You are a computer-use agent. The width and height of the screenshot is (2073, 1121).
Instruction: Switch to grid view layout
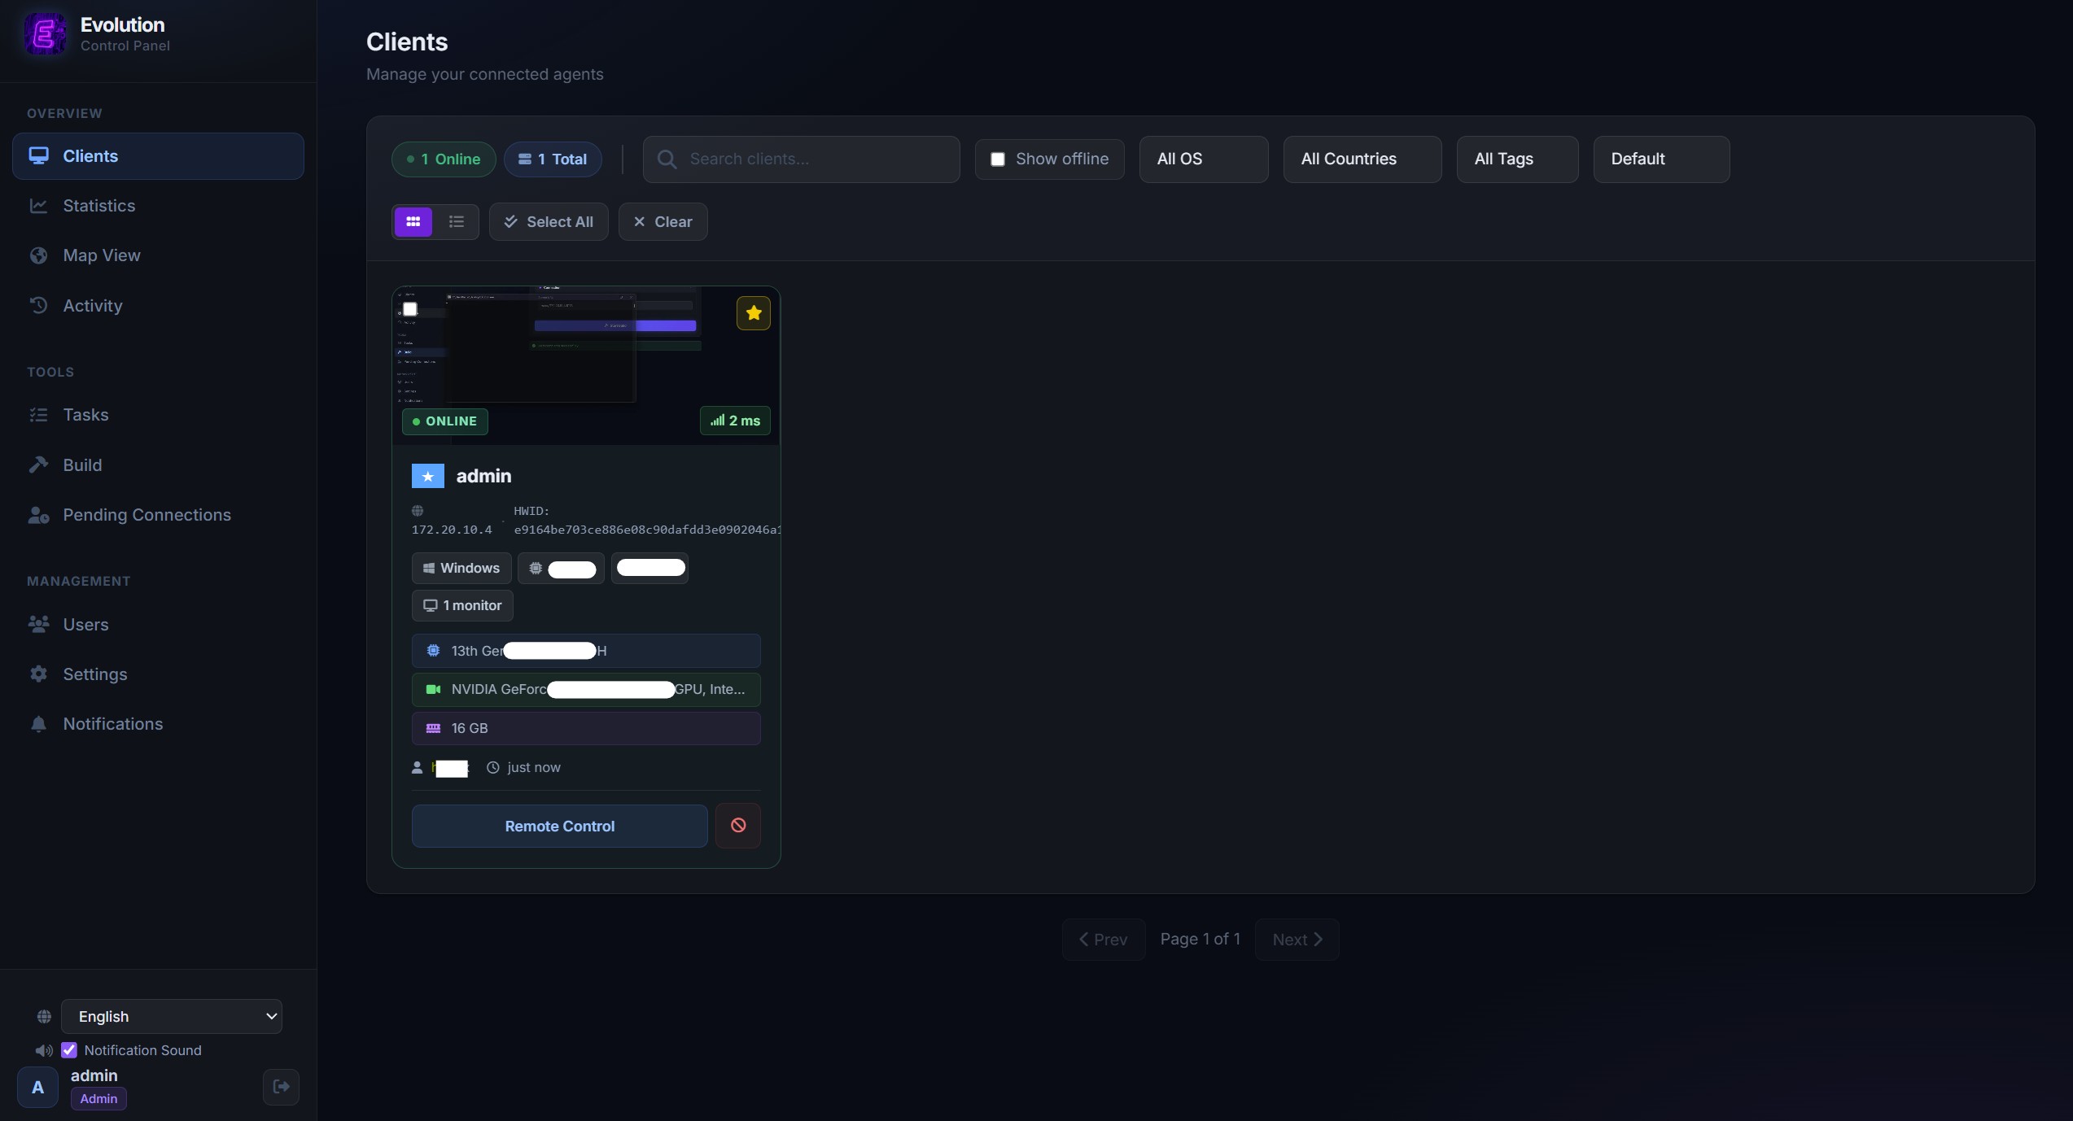point(413,221)
